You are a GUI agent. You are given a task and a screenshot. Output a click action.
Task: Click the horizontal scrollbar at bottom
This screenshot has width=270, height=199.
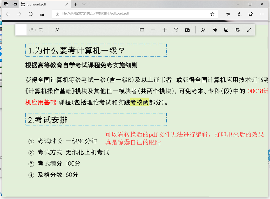point(108,196)
